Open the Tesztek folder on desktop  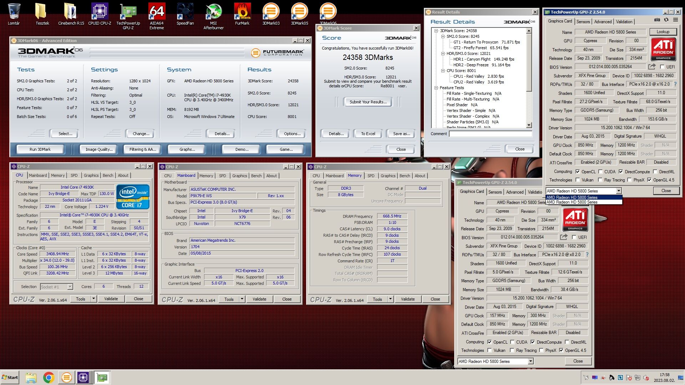pos(42,14)
